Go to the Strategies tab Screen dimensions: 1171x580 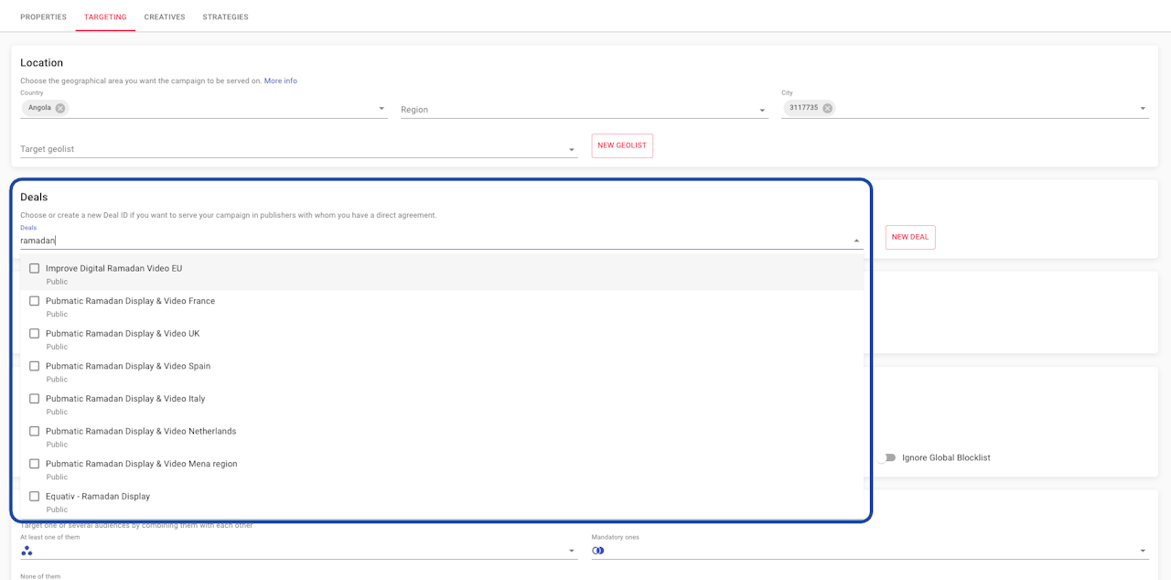point(225,17)
